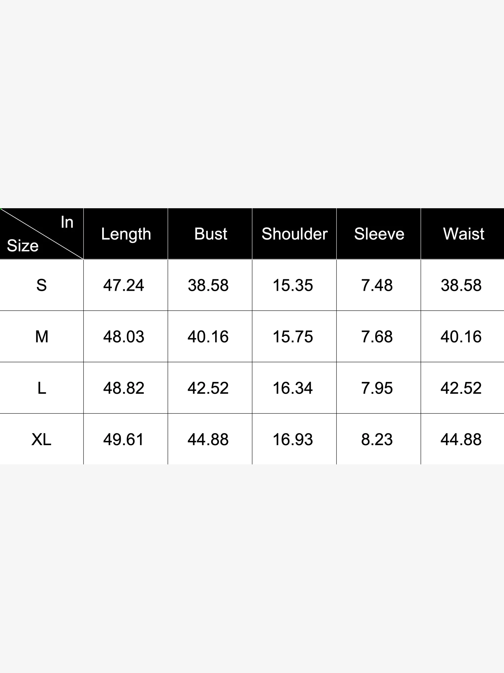Click the In unit label in header
The image size is (504, 673).
click(x=67, y=222)
